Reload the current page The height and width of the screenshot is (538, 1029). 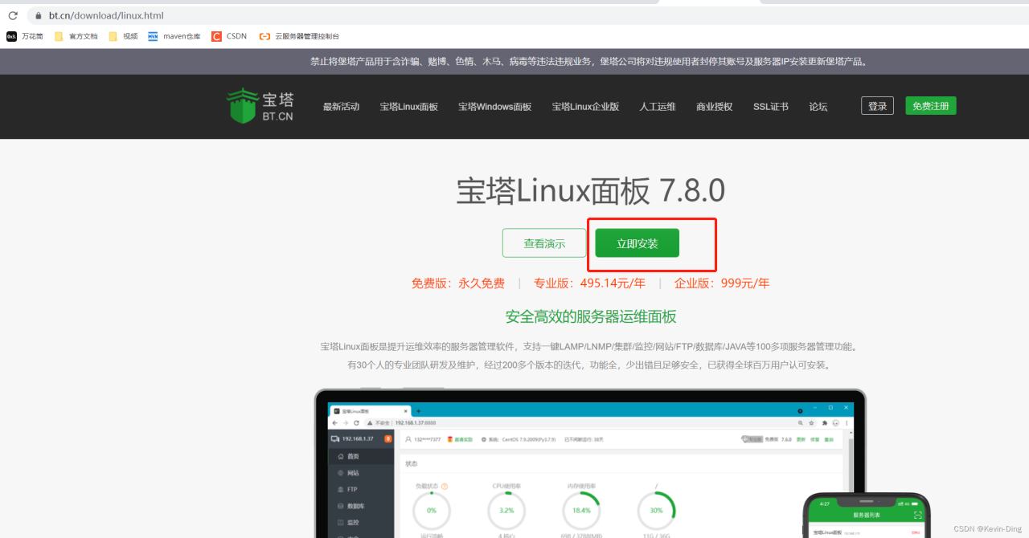(12, 15)
